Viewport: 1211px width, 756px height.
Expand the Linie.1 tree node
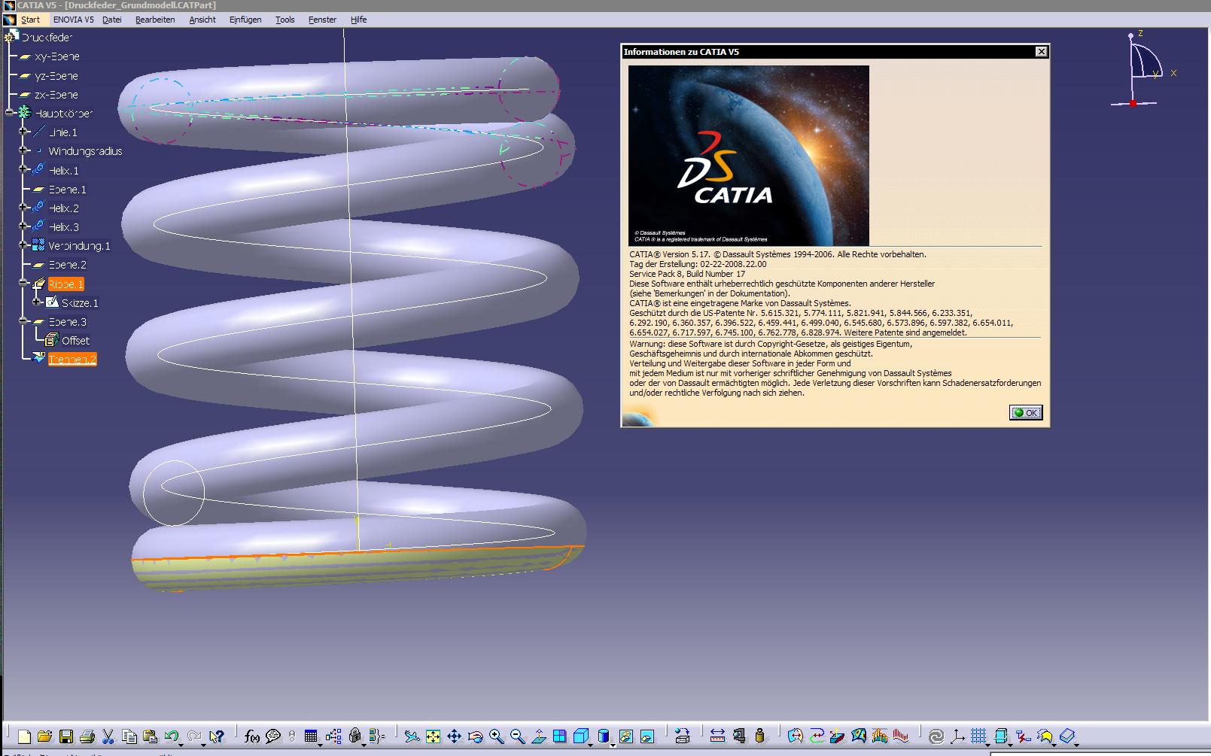23,132
